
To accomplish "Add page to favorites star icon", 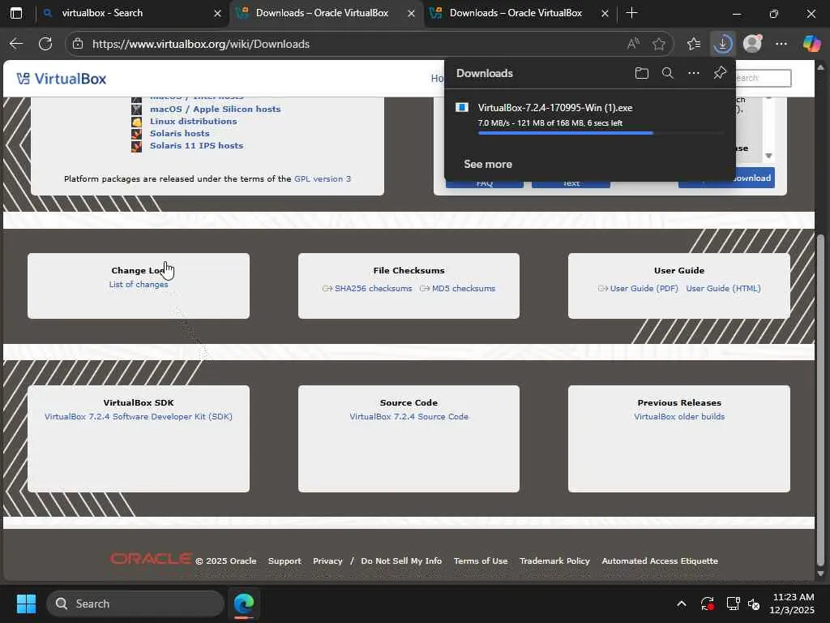I will pyautogui.click(x=659, y=44).
